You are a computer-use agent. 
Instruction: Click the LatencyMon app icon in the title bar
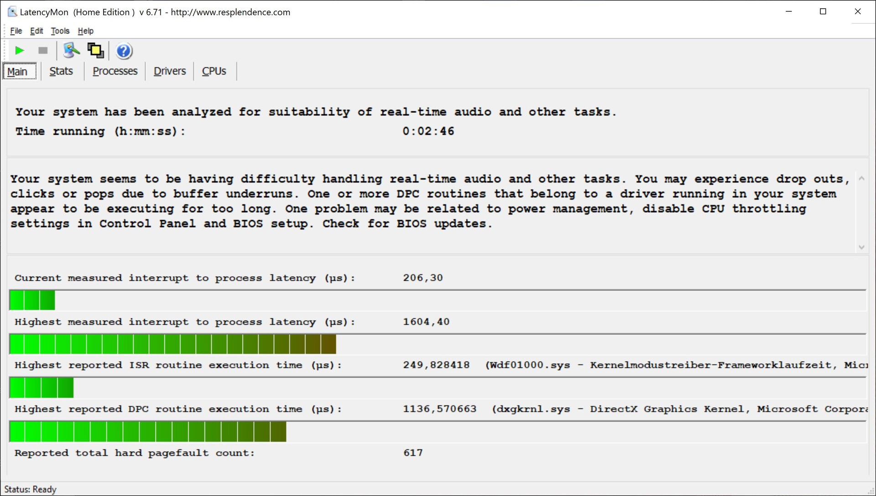(x=12, y=12)
